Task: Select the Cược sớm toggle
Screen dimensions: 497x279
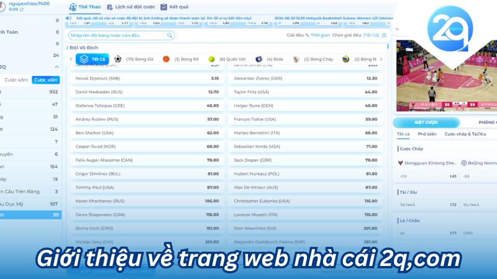Action: click(x=16, y=80)
